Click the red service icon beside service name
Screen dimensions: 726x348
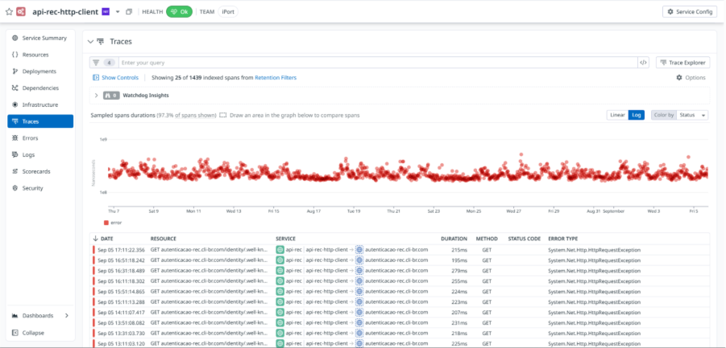[x=21, y=12]
